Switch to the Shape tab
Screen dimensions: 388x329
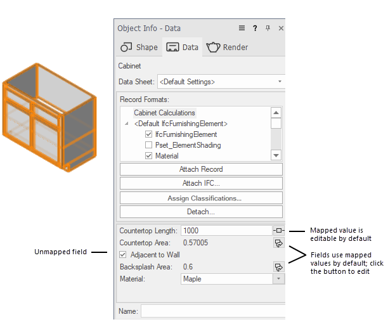[139, 47]
